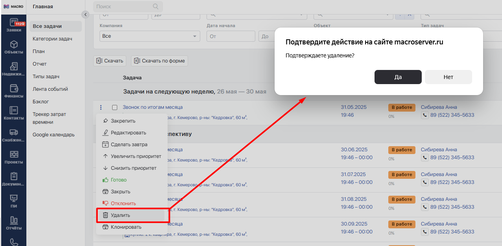This screenshot has width=502, height=246.
Task: Open Контакты icon in sidebar
Action: (14, 113)
